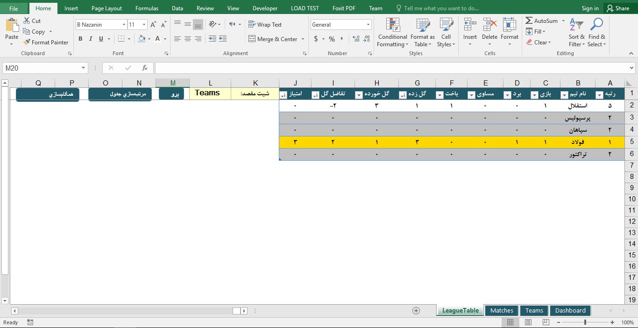Open the General number format dropdown

tap(368, 25)
